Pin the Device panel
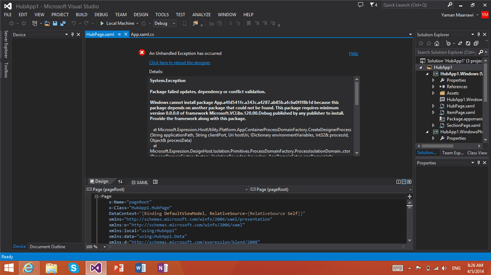This screenshot has height=275, width=491. [x=72, y=35]
